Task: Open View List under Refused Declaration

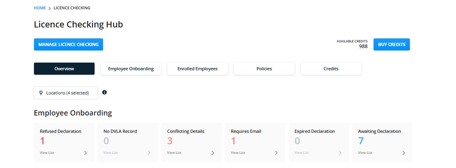Action: tap(47, 153)
